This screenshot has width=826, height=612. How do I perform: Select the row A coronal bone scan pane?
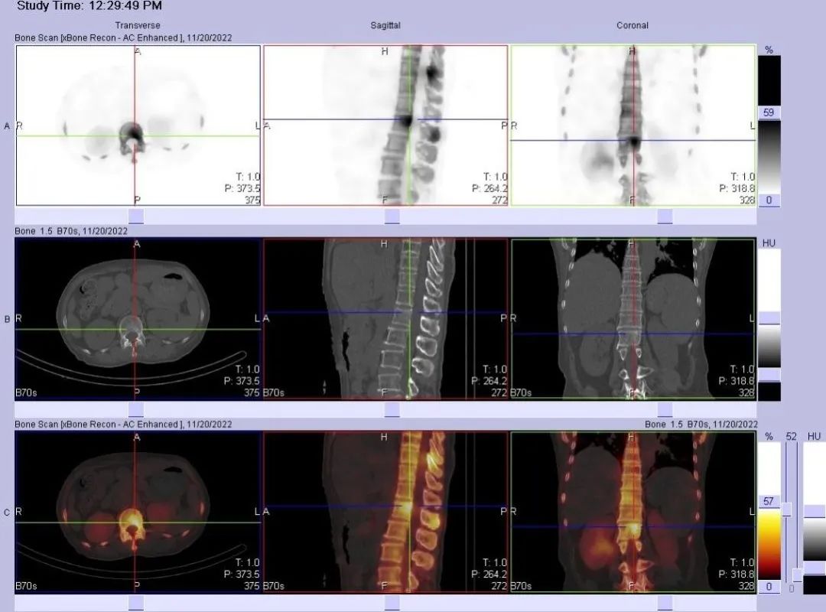point(633,125)
